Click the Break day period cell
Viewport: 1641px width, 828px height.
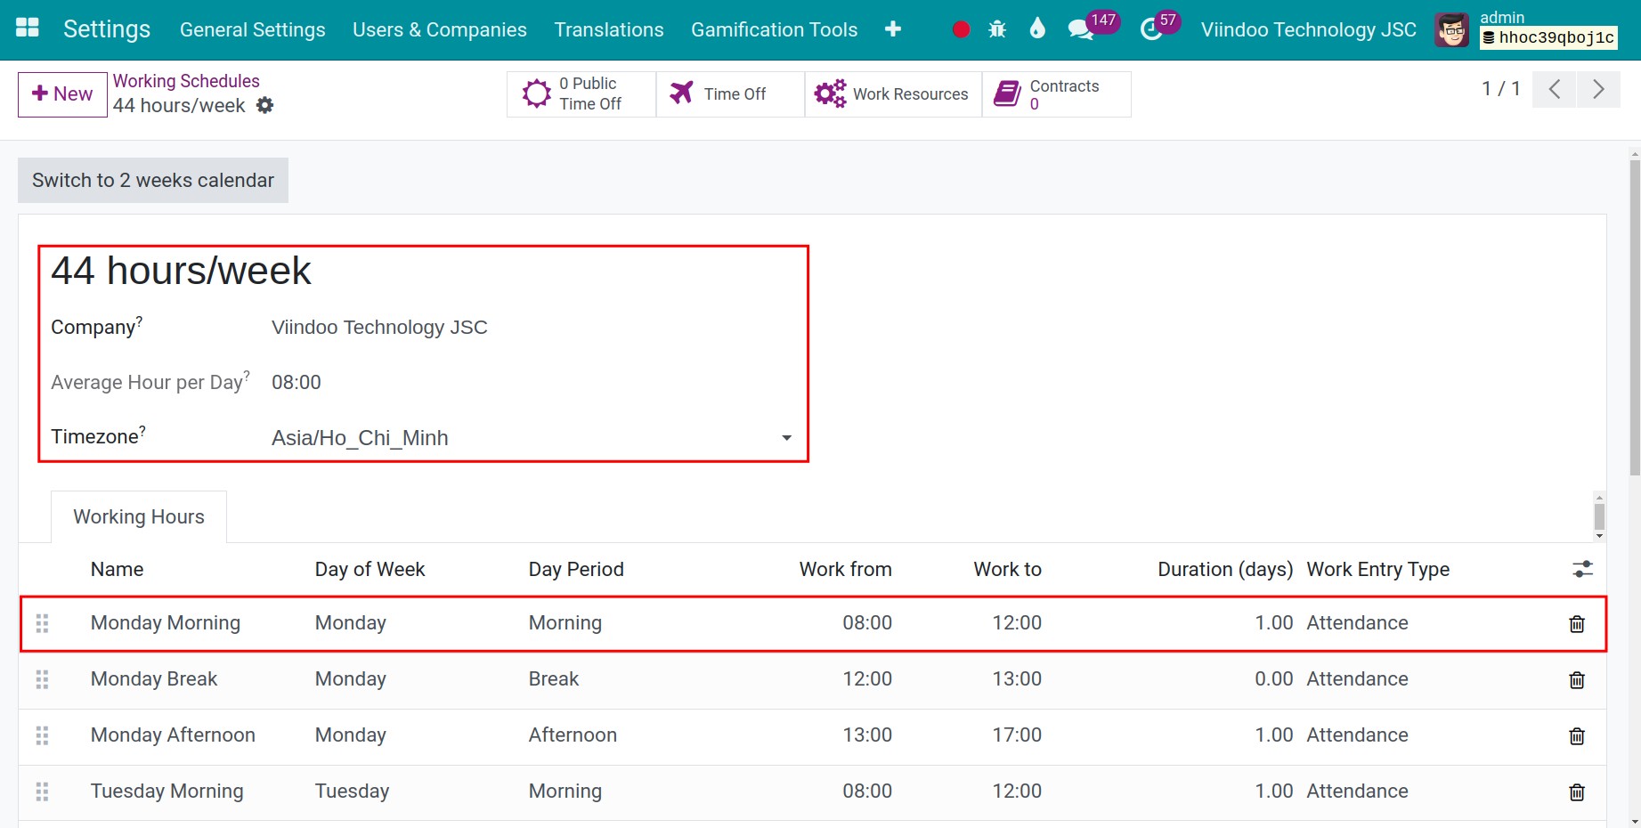tap(554, 679)
